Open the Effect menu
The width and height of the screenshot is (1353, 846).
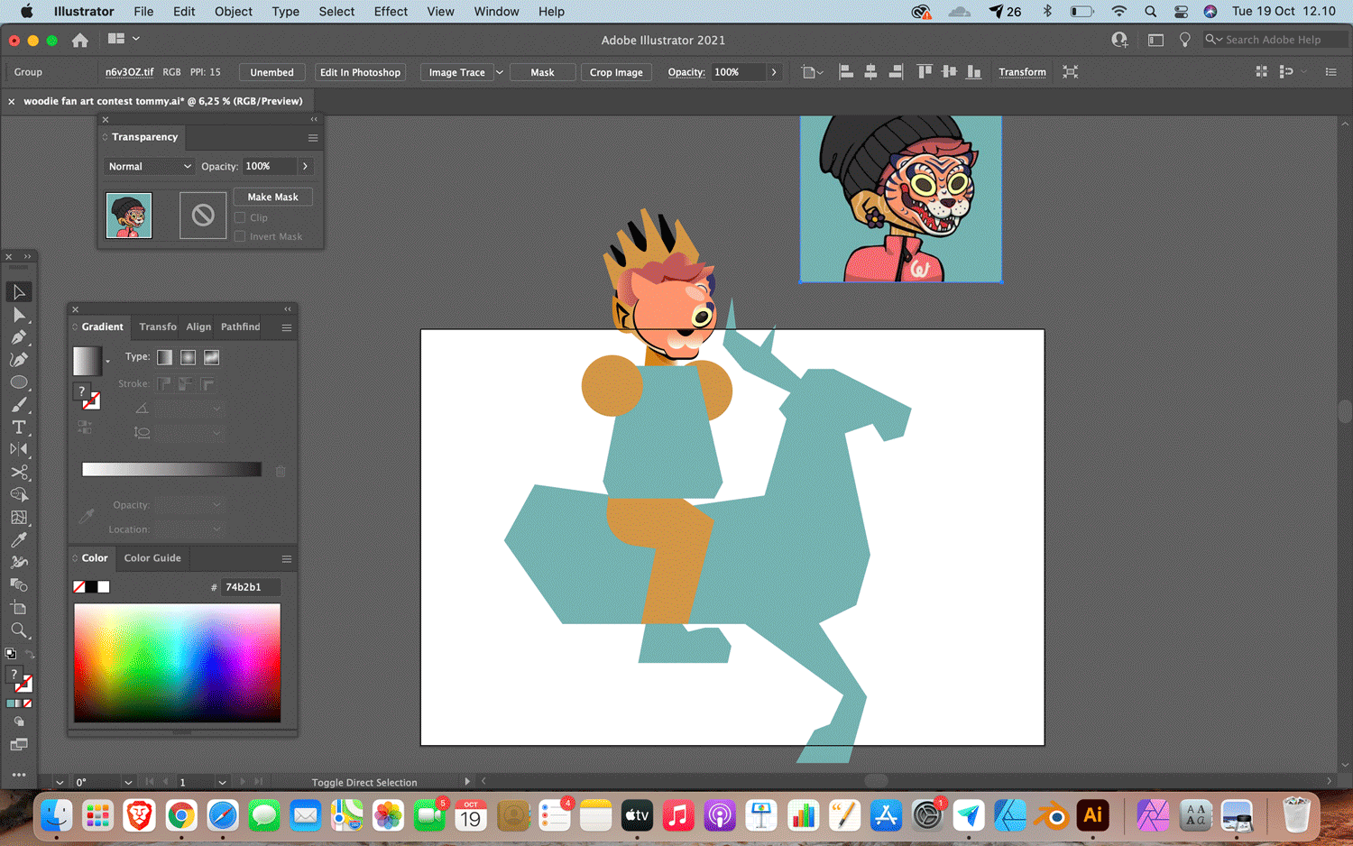point(391,12)
